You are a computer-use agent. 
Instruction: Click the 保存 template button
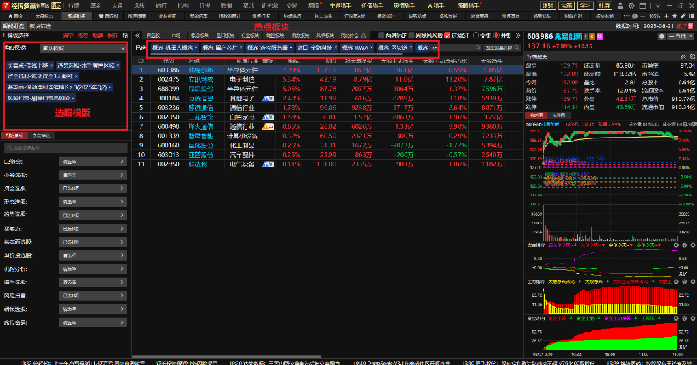(x=113, y=35)
